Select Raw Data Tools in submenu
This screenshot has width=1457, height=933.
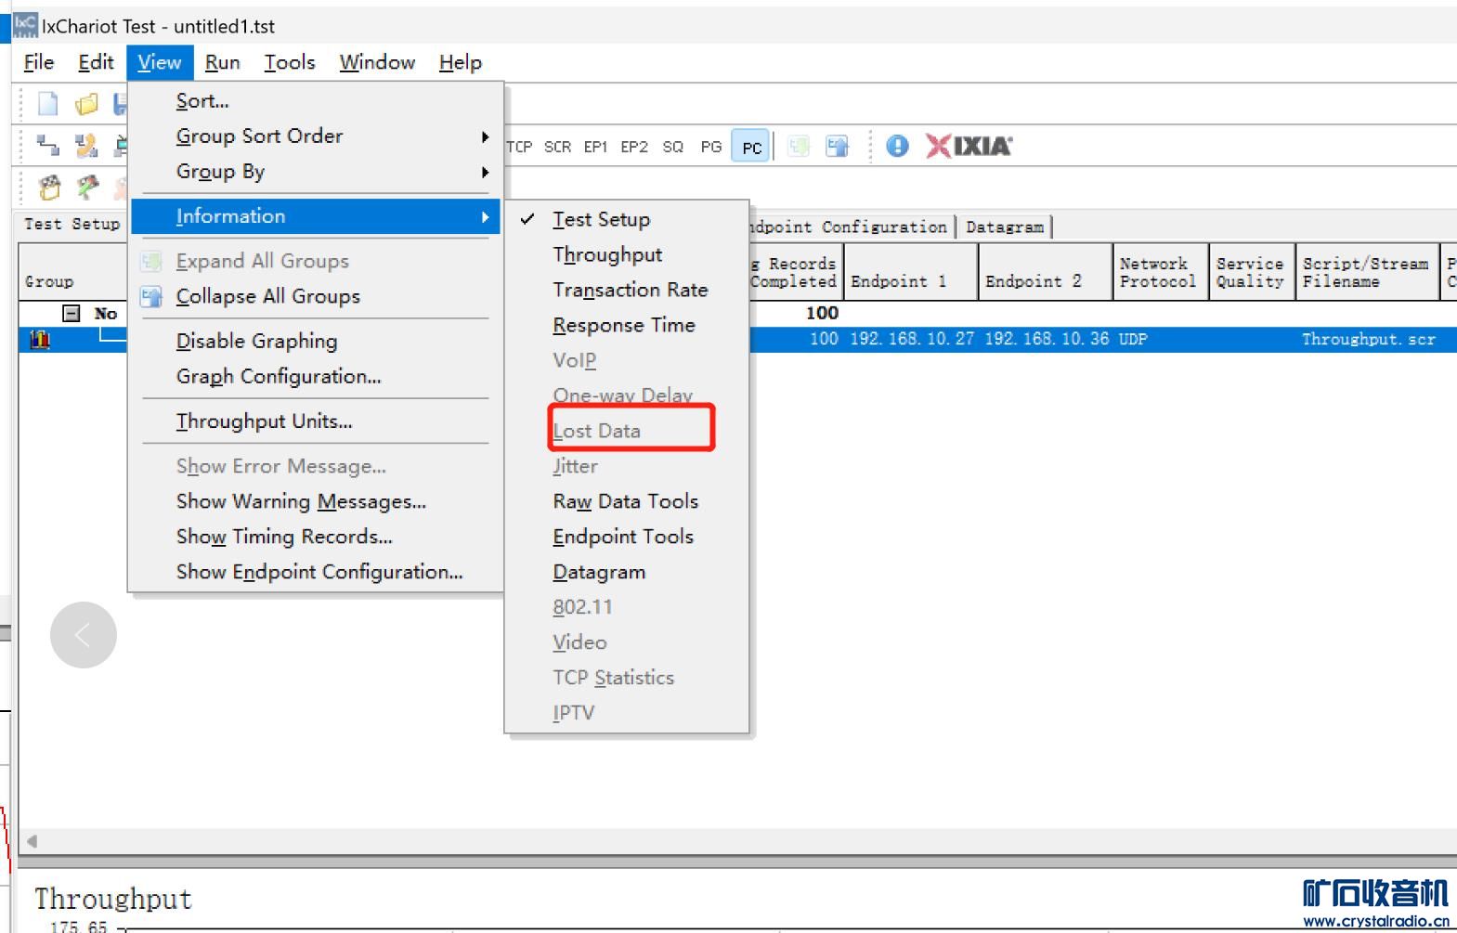click(x=627, y=502)
